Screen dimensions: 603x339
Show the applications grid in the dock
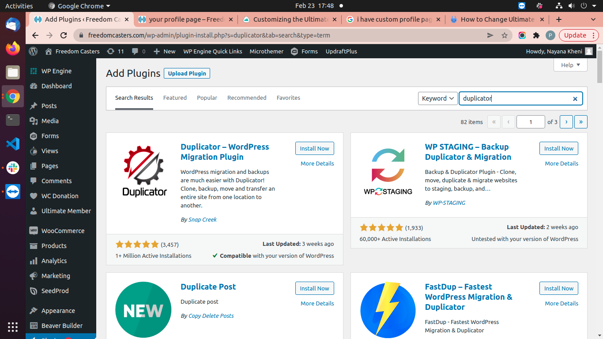pos(13,327)
